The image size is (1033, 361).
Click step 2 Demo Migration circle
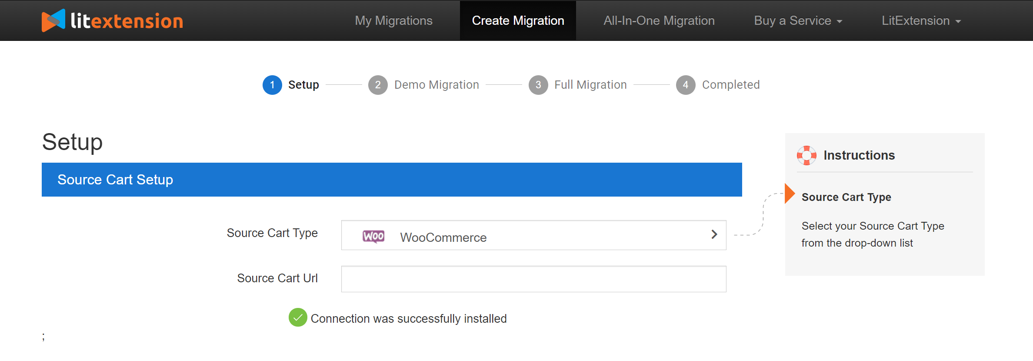378,85
